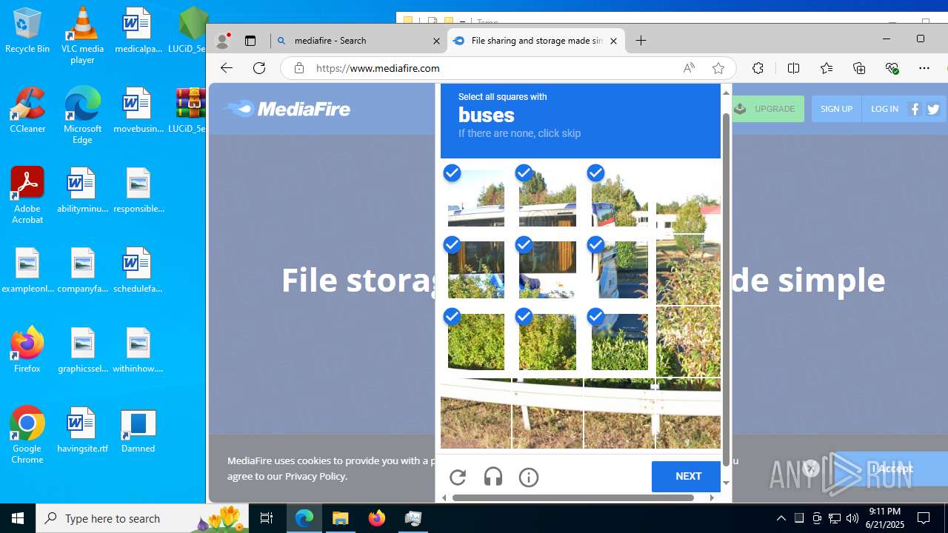948x533 pixels.
Task: Open File Explorer from taskbar
Action: coord(341,518)
